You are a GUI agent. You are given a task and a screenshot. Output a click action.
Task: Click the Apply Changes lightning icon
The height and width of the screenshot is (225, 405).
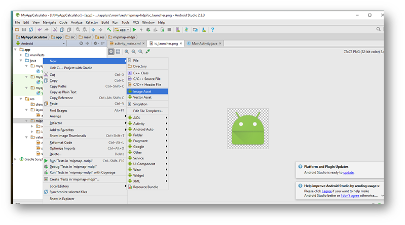coord(141,30)
